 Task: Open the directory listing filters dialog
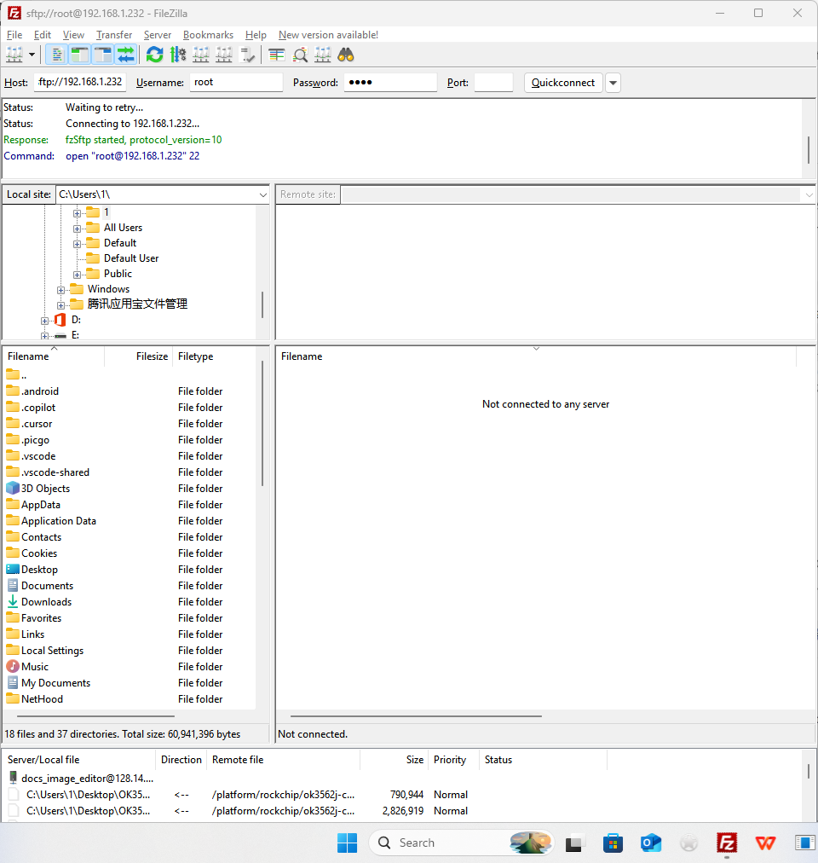[276, 55]
